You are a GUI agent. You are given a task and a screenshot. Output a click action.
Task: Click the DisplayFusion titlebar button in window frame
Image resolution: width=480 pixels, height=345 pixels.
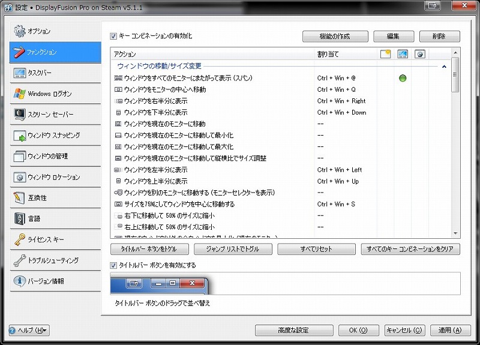(432, 5)
